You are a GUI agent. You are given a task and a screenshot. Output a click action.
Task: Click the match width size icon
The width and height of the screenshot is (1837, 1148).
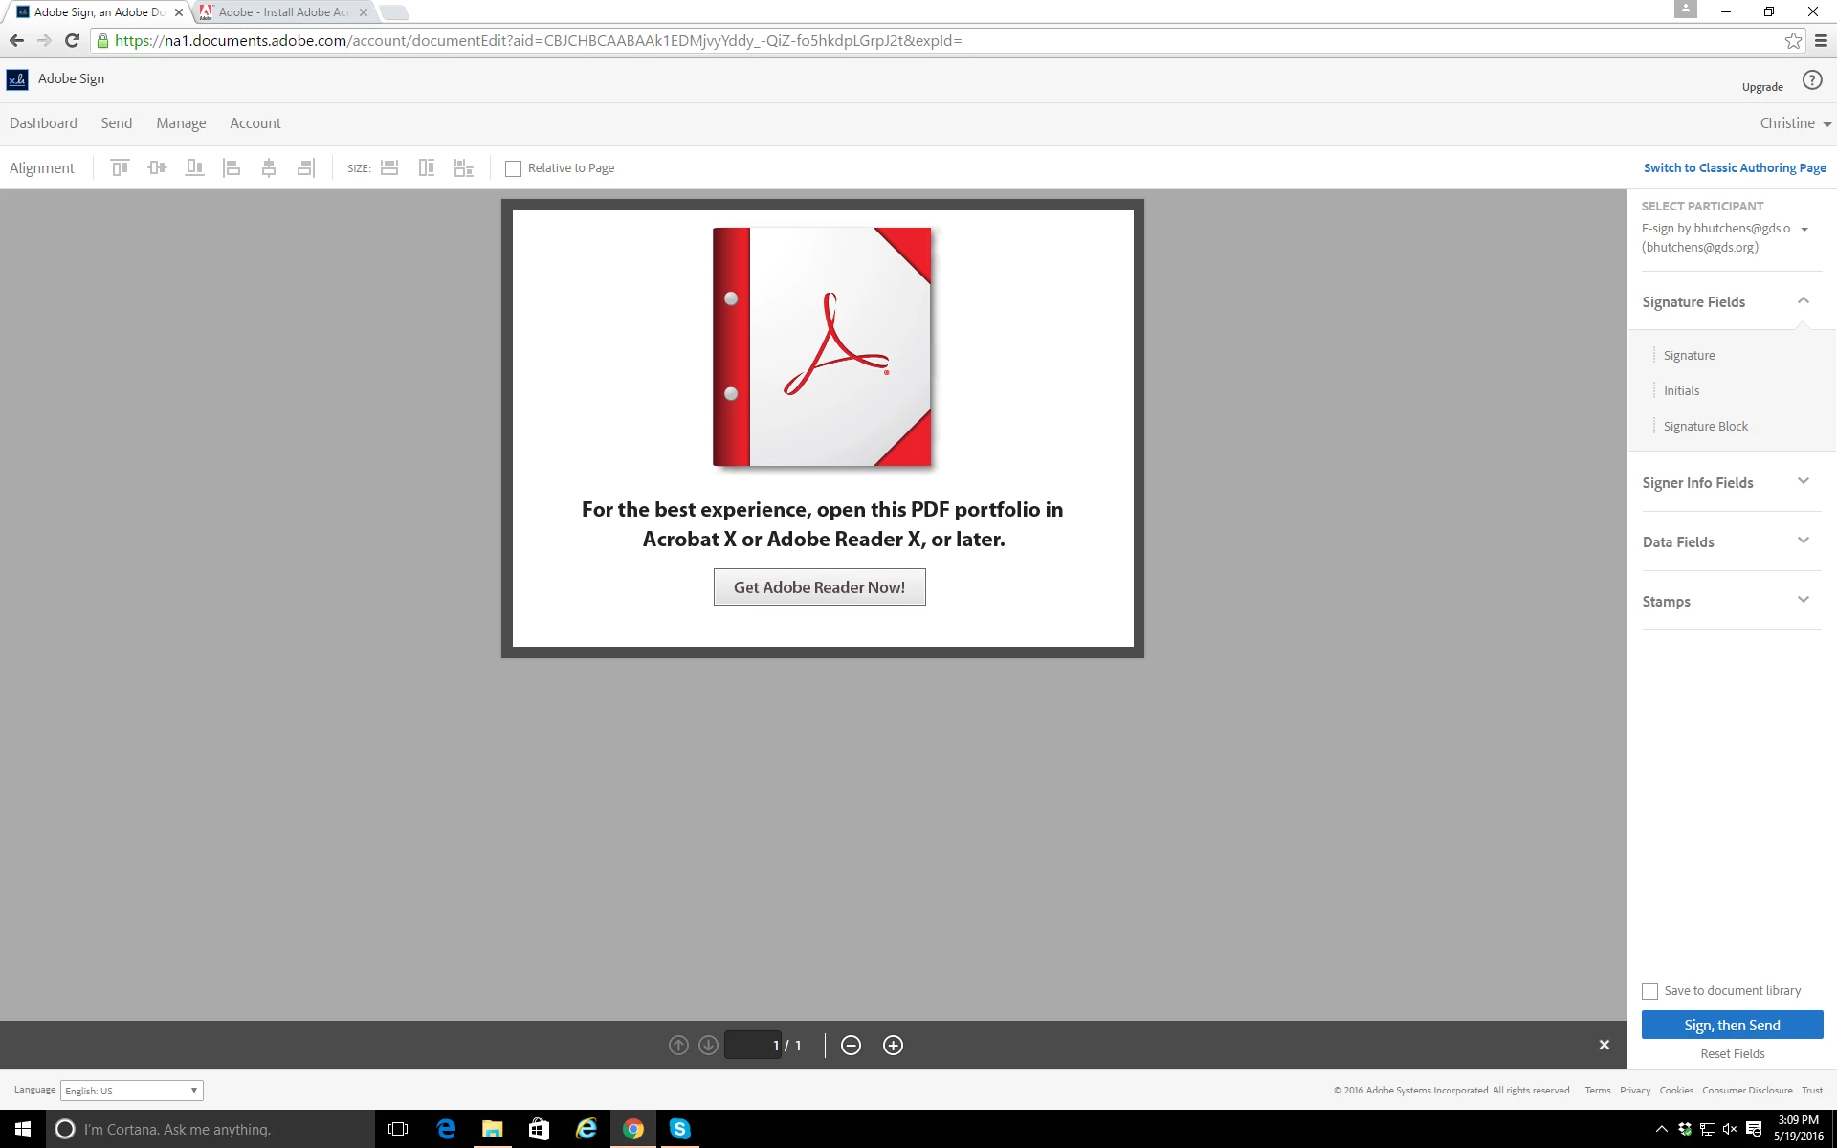(389, 168)
